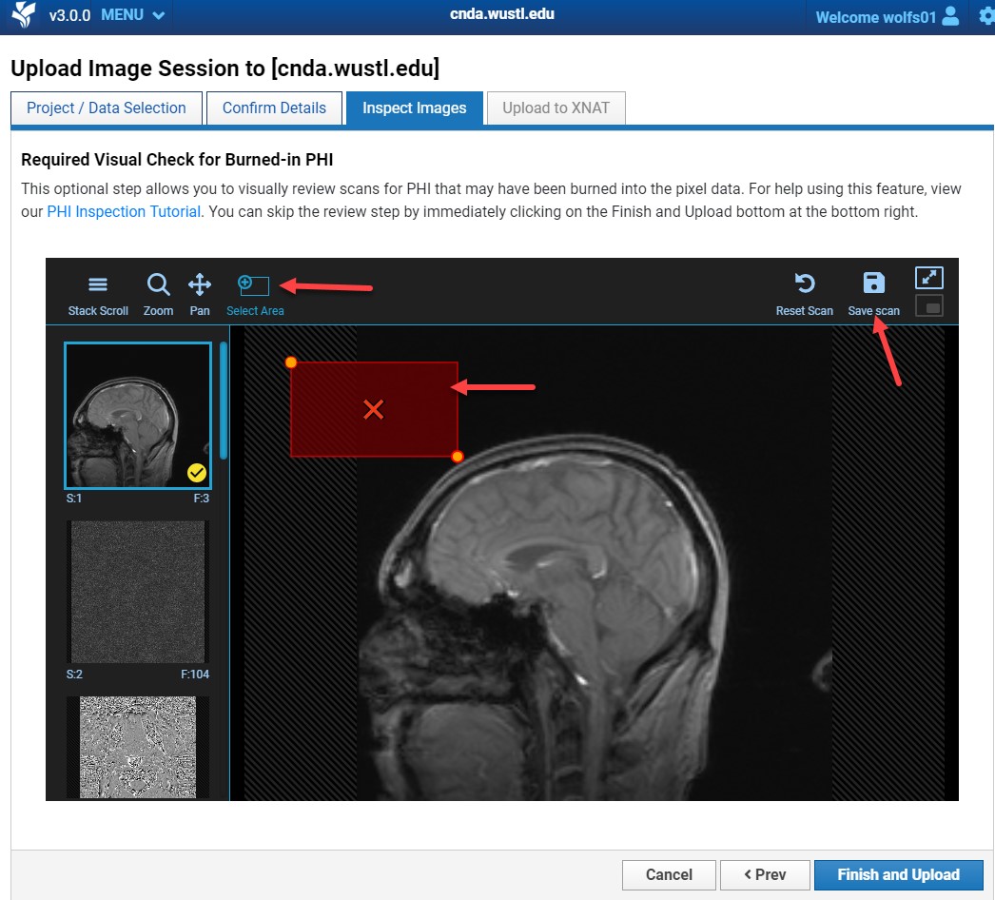Open the settings gear in the header

(x=985, y=16)
